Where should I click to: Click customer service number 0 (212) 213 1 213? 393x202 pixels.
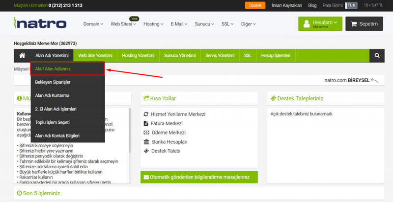tap(65, 5)
